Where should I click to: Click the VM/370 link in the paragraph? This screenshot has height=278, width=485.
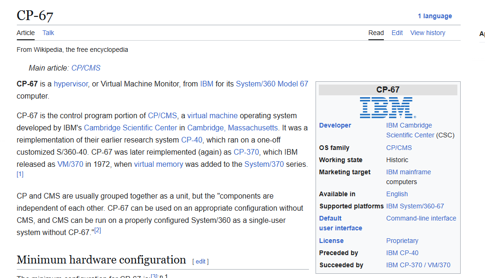tap(70, 164)
